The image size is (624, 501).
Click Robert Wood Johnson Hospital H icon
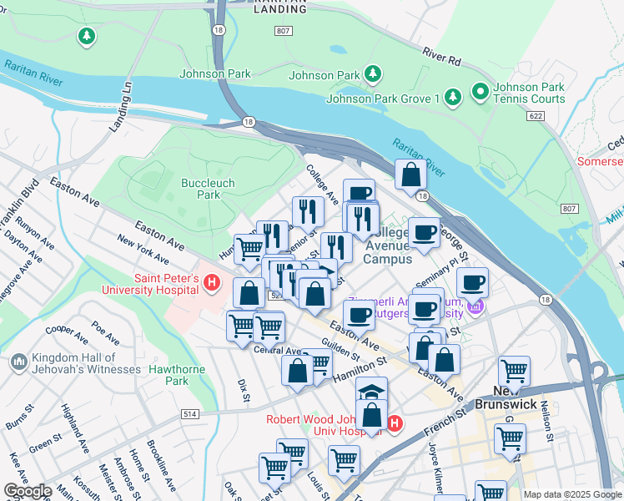(395, 423)
